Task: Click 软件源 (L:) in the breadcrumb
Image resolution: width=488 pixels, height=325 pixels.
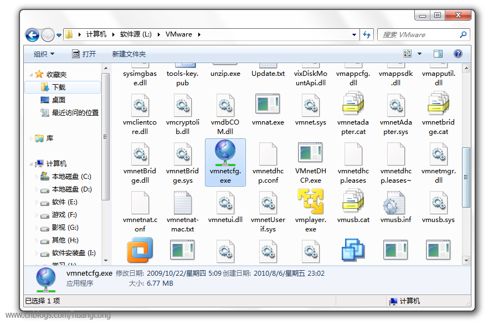Action: pyautogui.click(x=136, y=34)
